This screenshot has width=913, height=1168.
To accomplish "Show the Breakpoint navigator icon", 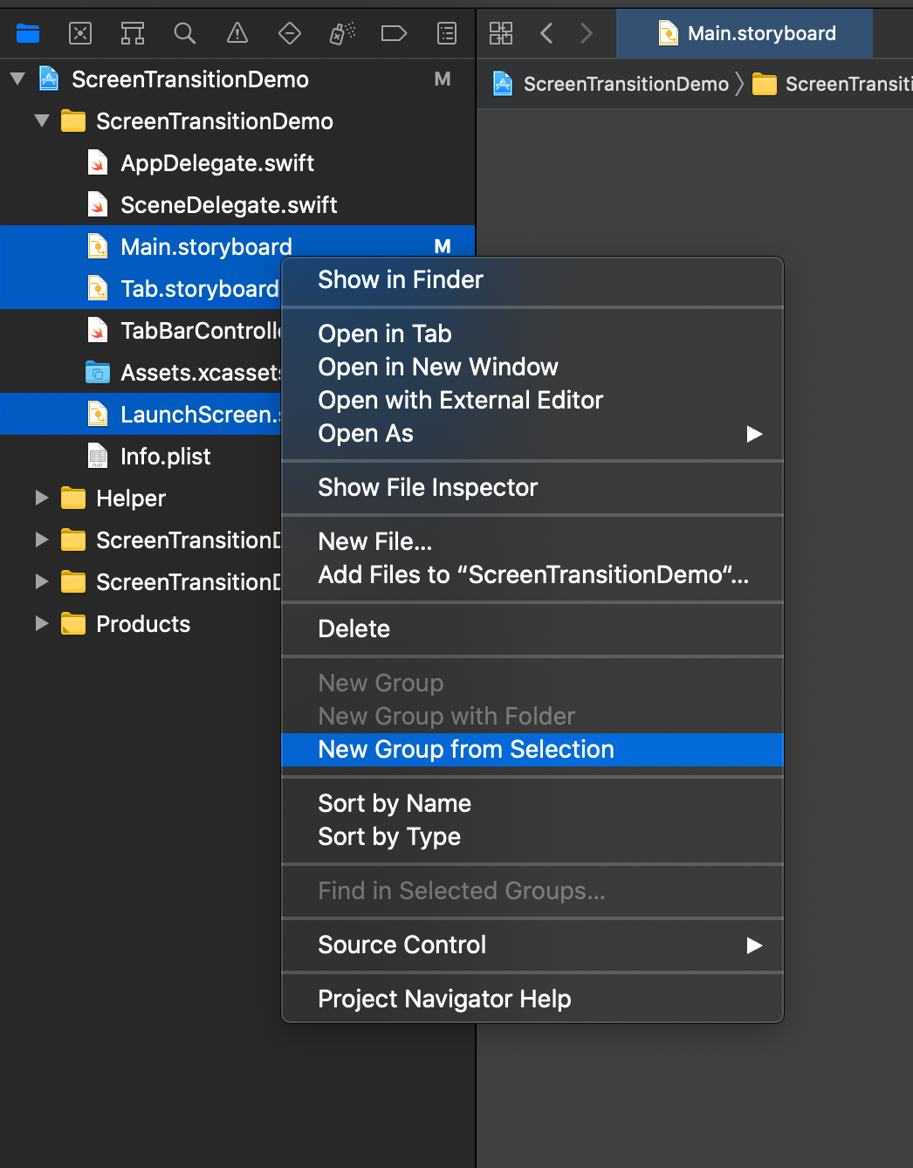I will coord(395,34).
